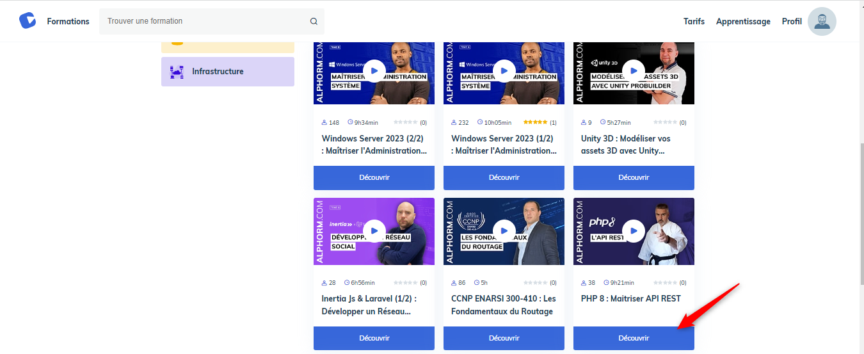Image resolution: width=864 pixels, height=354 pixels.
Task: Open the Unity 3D Modéliser vos assets title
Action: coord(626,145)
